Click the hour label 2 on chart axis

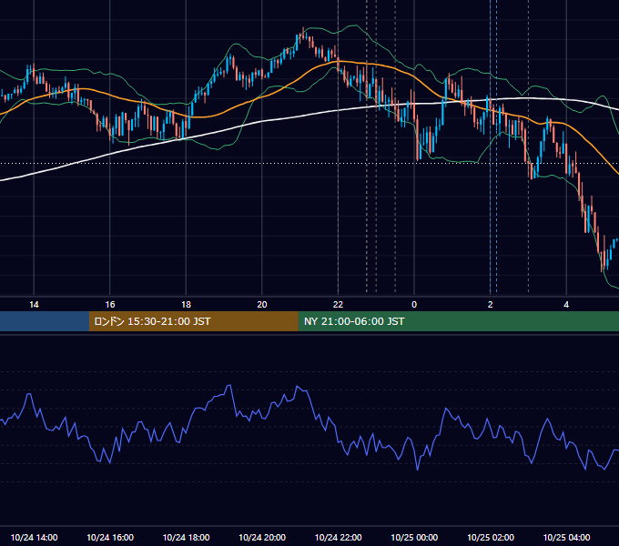490,305
